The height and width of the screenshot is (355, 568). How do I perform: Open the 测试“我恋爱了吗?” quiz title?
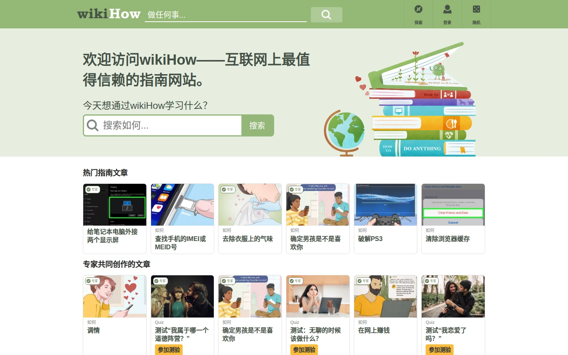(x=446, y=334)
